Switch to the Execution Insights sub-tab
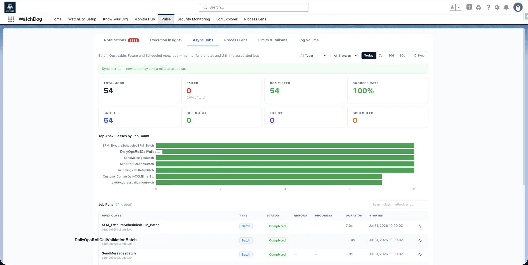The height and width of the screenshot is (265, 528). point(166,40)
